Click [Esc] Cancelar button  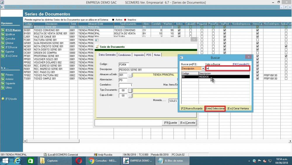(x=188, y=123)
